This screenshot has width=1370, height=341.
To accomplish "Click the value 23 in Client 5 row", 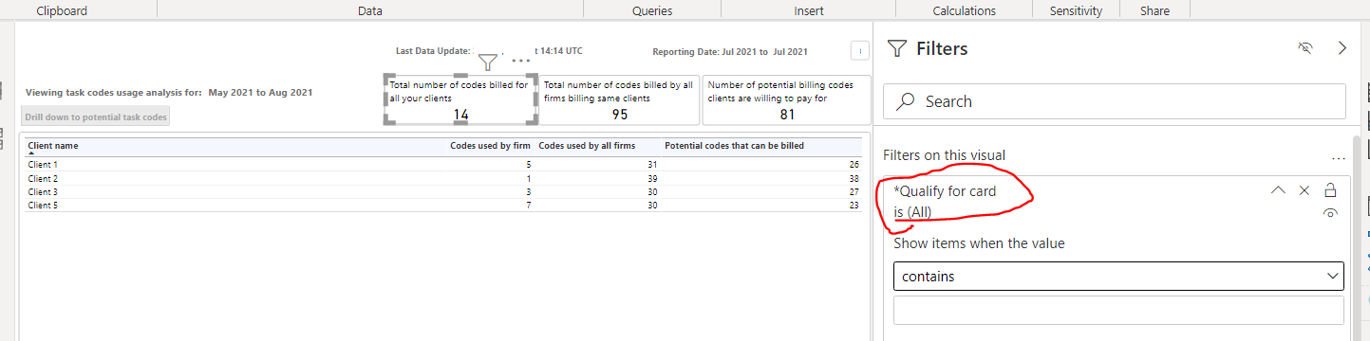I will pyautogui.click(x=854, y=205).
